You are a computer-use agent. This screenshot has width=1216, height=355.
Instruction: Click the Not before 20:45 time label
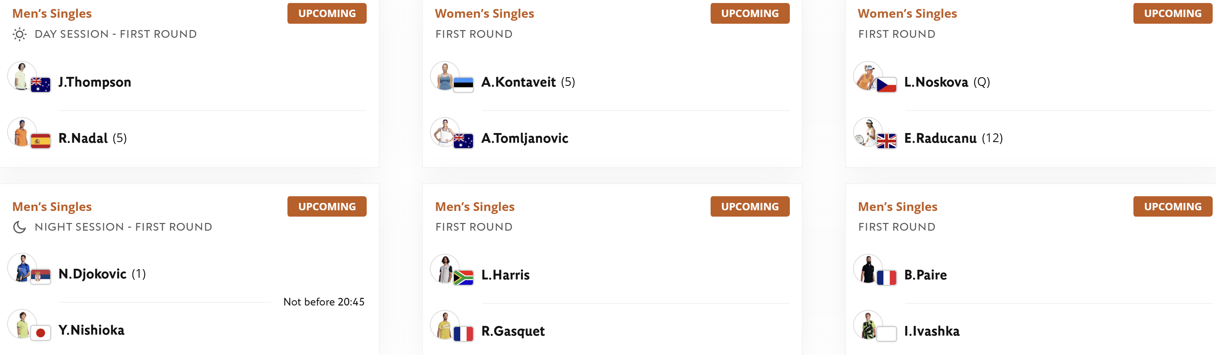(324, 302)
